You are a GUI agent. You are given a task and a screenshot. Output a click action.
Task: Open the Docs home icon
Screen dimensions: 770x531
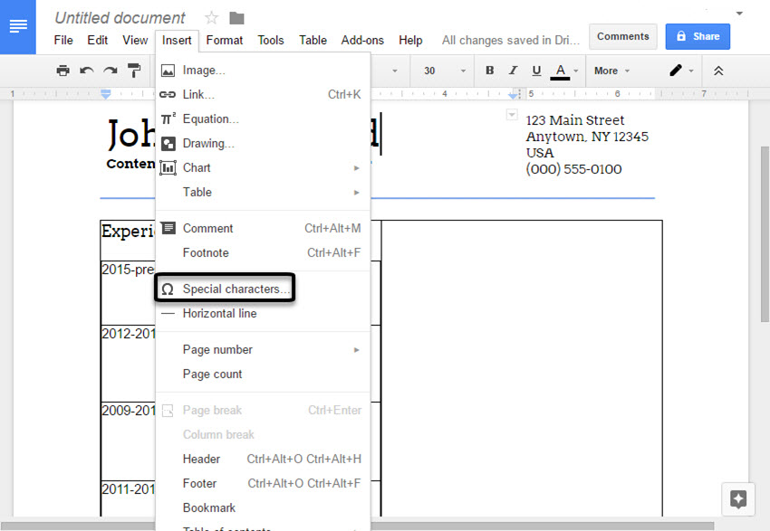18,26
